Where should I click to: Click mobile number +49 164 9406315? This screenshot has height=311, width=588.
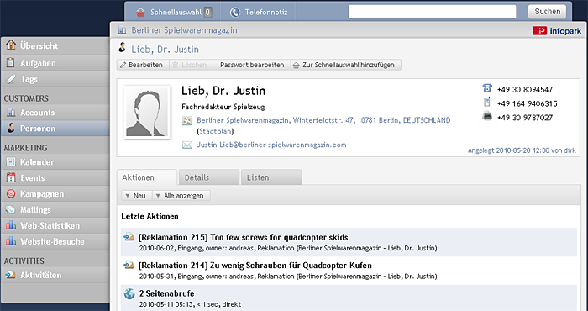(527, 103)
